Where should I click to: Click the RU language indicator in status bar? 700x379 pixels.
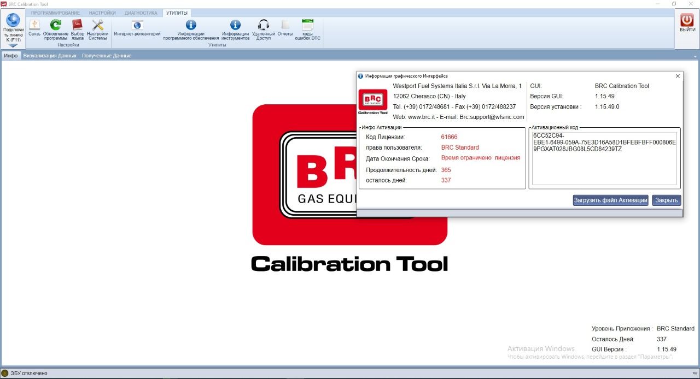coord(695,373)
